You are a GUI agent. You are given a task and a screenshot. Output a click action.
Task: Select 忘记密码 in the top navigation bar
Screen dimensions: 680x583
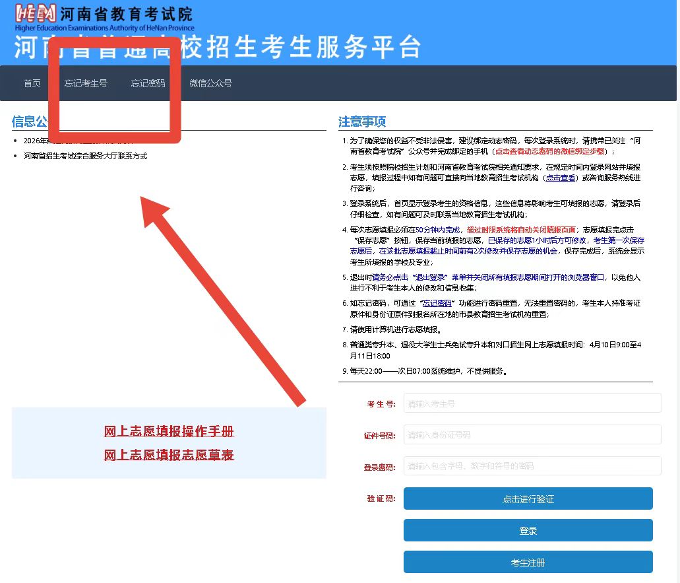[148, 83]
